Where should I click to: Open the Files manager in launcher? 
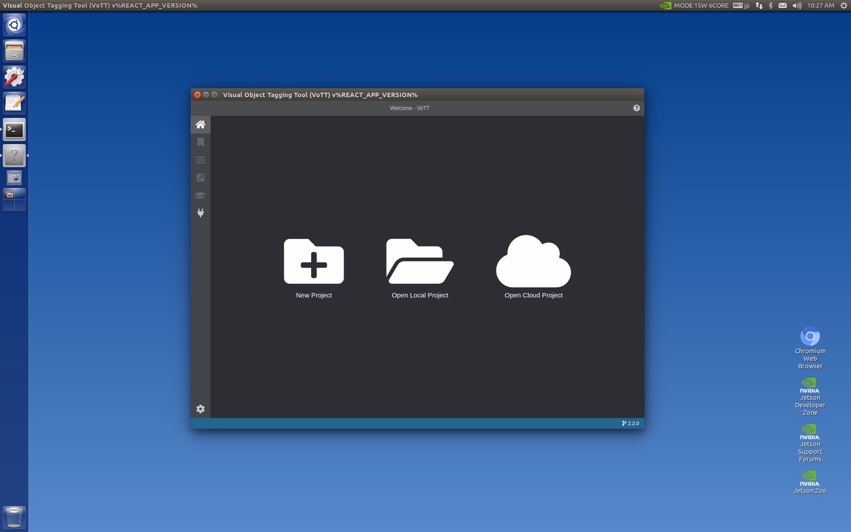[x=14, y=51]
